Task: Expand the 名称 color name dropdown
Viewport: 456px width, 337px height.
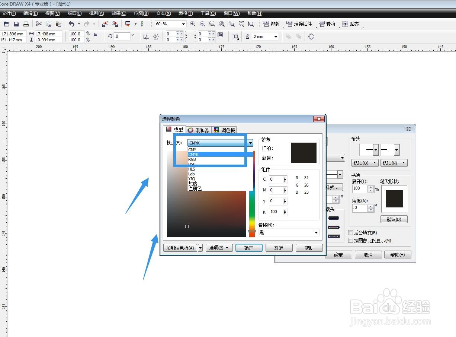Action: pos(317,232)
